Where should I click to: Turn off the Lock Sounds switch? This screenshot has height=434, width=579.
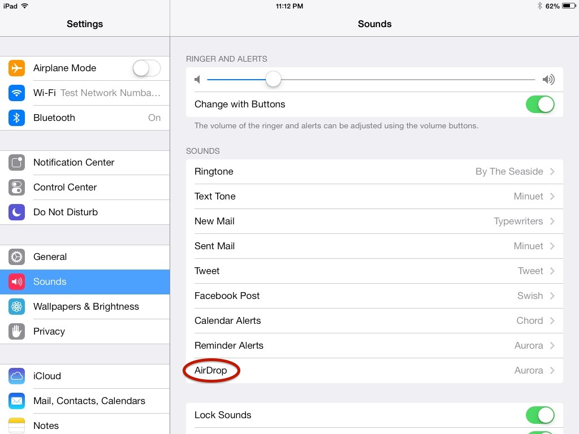[540, 415]
